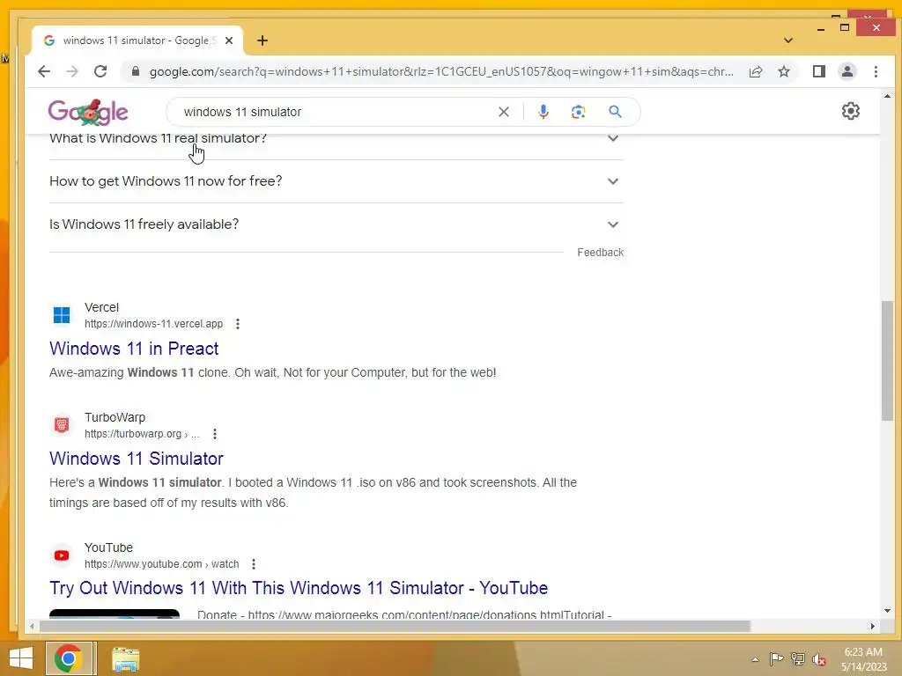This screenshot has width=902, height=676.
Task: Open the Chrome profile avatar
Action: (847, 71)
